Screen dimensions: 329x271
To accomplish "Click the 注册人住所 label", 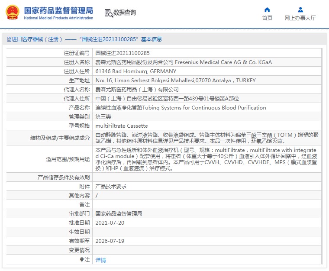I will click(77, 71).
